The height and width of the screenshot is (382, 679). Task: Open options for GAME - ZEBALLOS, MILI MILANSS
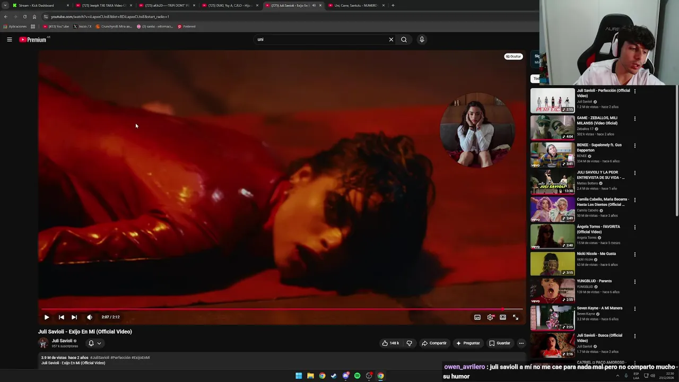click(634, 118)
